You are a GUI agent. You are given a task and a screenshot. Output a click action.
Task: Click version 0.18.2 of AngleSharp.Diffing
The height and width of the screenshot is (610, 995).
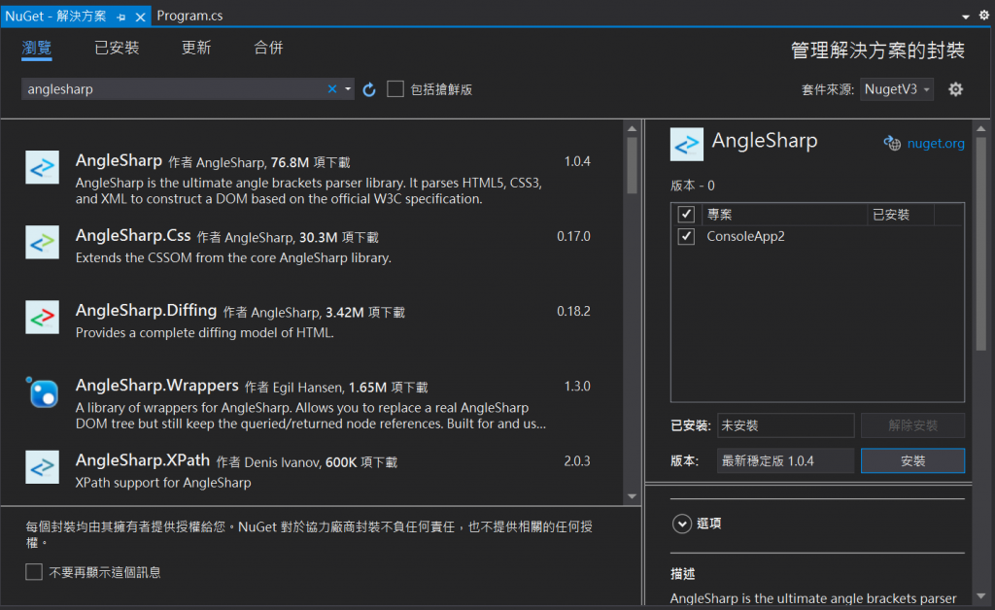click(573, 312)
